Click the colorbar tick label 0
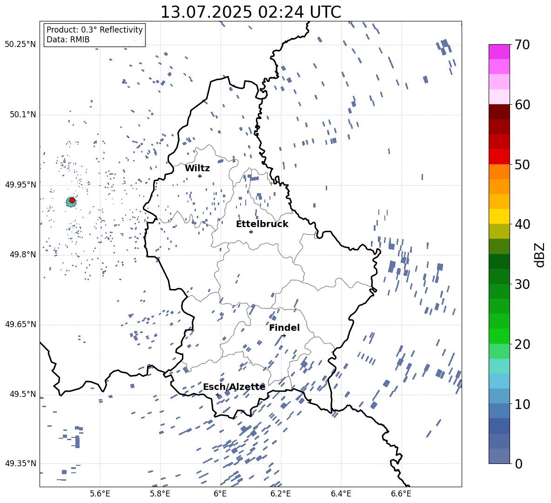This screenshot has height=503, width=551. tap(518, 463)
